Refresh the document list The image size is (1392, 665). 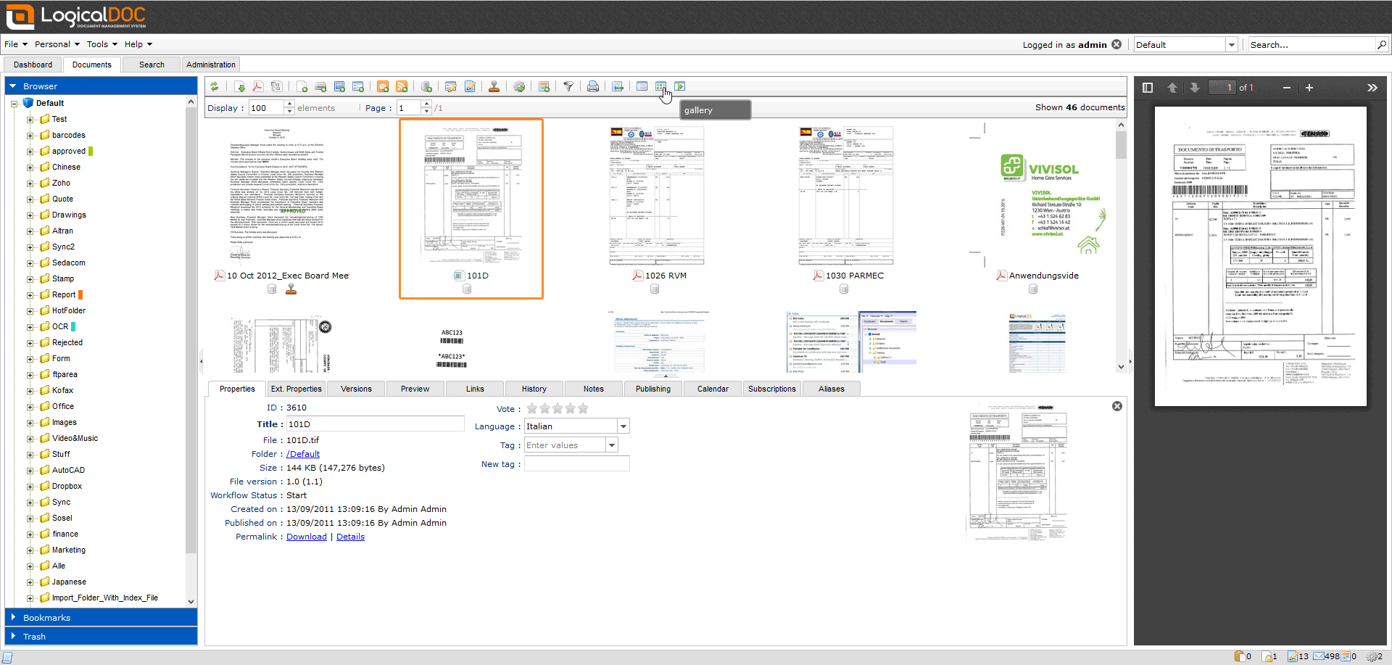pos(215,86)
